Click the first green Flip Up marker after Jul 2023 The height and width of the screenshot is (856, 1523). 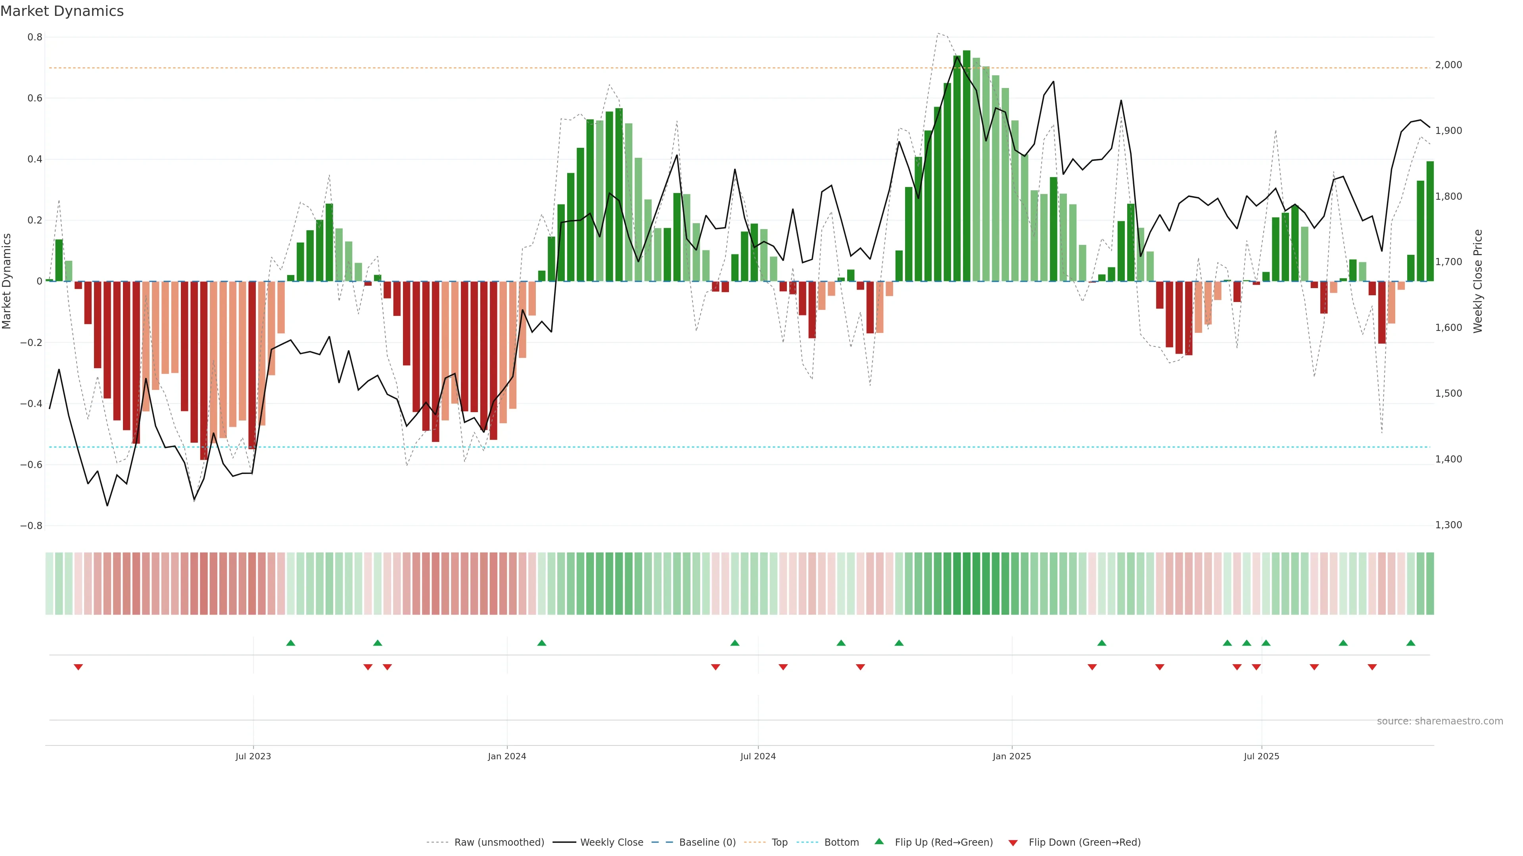pyautogui.click(x=290, y=643)
